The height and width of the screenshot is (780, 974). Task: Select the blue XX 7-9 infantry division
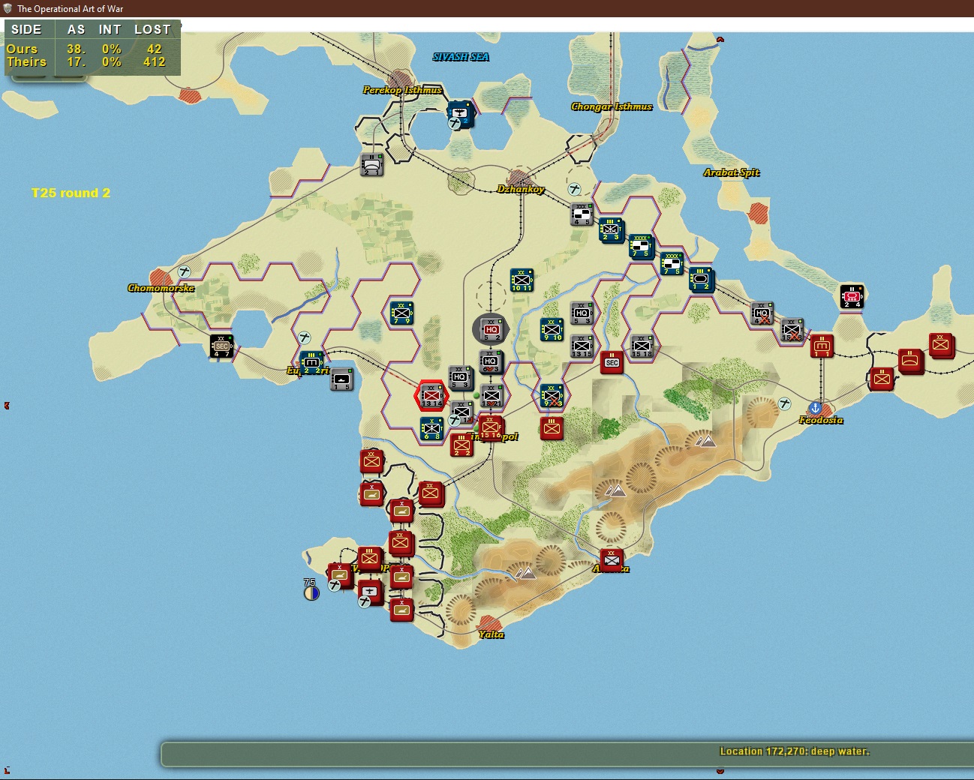coord(401,313)
